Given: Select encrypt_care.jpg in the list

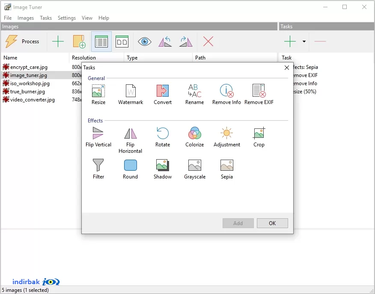Looking at the screenshot, I should [x=29, y=67].
